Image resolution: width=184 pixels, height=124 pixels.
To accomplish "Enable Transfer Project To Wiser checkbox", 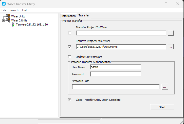I will [69, 33].
